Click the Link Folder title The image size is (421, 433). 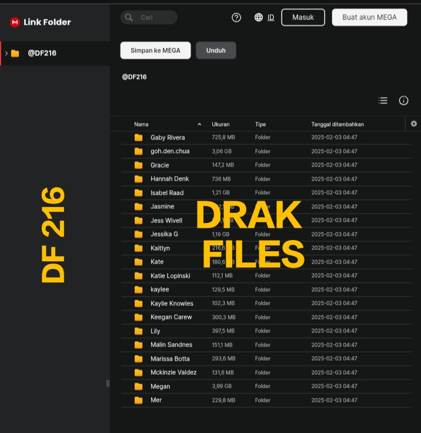(x=47, y=22)
